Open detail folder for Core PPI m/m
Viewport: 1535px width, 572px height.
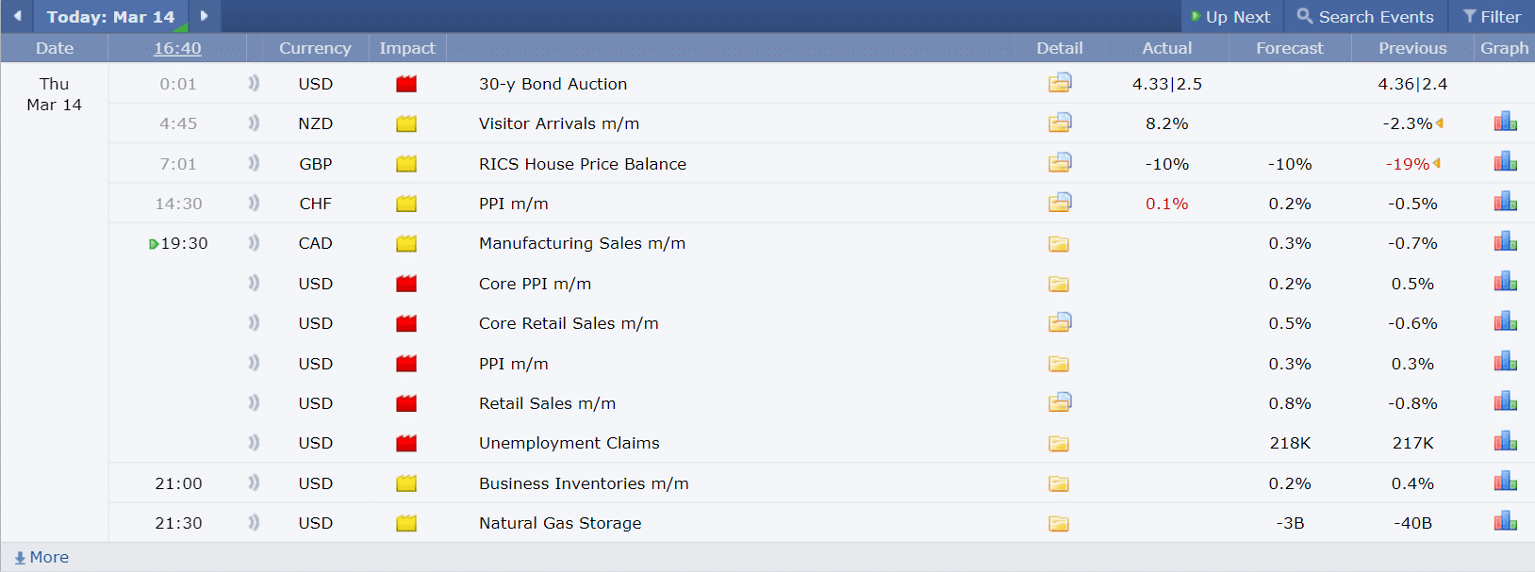1059,284
